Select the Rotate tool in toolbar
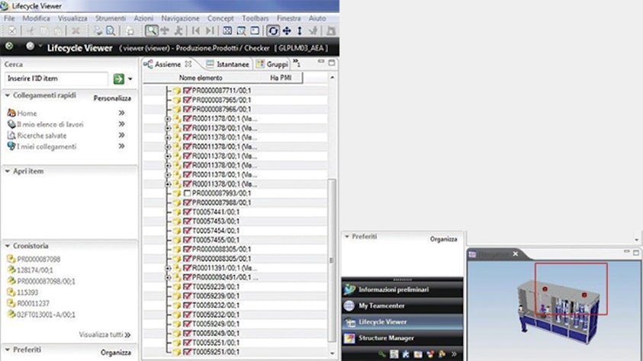 coord(273,30)
